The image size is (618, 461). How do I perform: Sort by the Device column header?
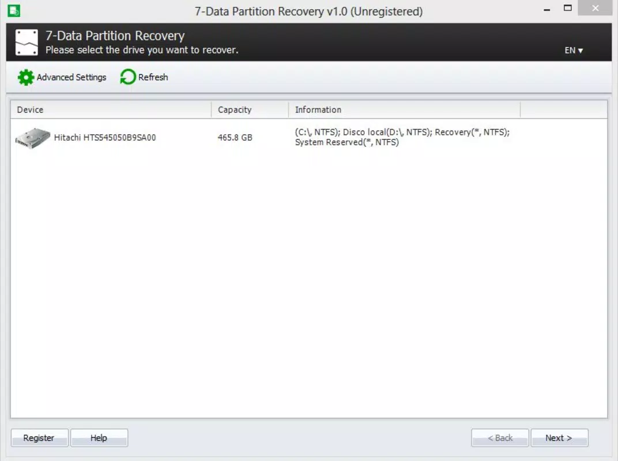(x=111, y=109)
